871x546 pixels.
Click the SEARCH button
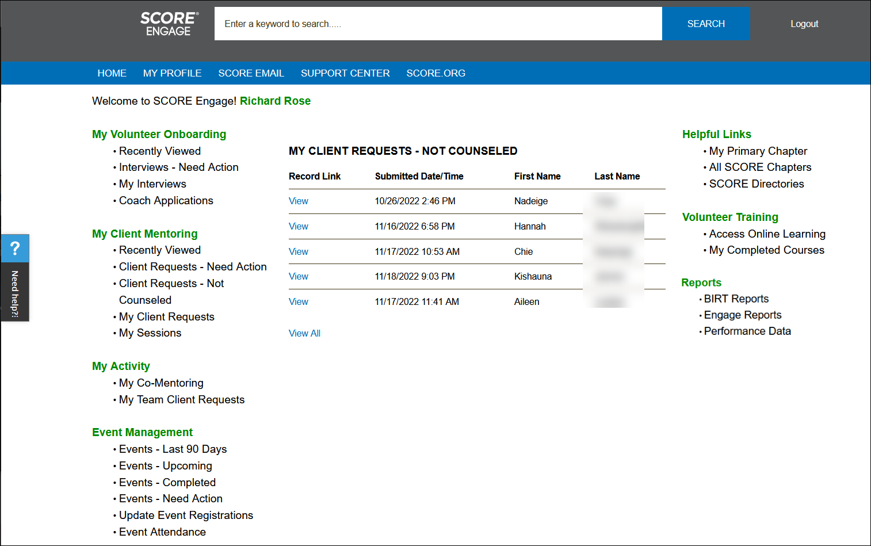pos(706,24)
